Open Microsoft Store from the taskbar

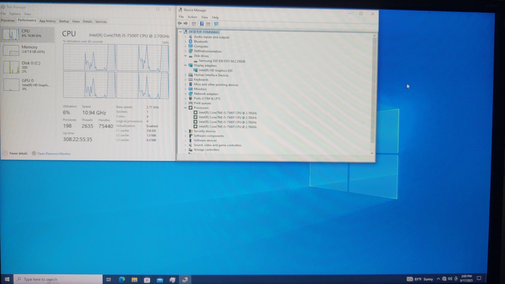coord(147,279)
